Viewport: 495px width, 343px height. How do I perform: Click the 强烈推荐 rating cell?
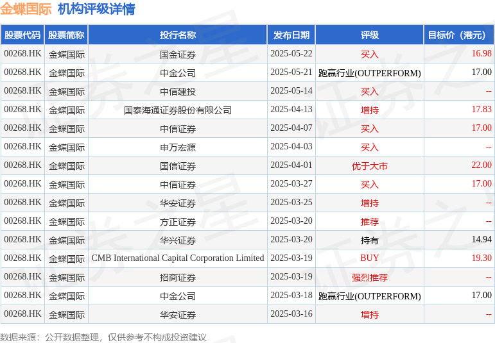370,278
